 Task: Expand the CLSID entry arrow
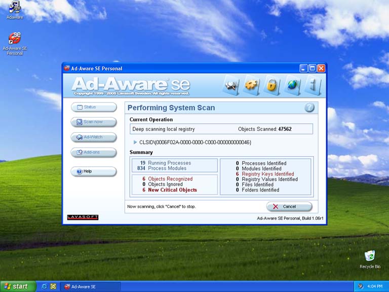coord(135,142)
